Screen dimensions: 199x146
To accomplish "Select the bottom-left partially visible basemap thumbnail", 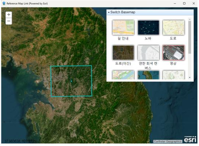I will [x=123, y=75].
